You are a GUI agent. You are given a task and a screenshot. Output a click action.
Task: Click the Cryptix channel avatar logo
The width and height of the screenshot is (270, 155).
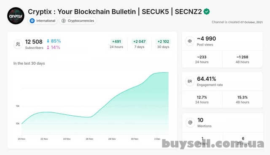tap(16, 16)
